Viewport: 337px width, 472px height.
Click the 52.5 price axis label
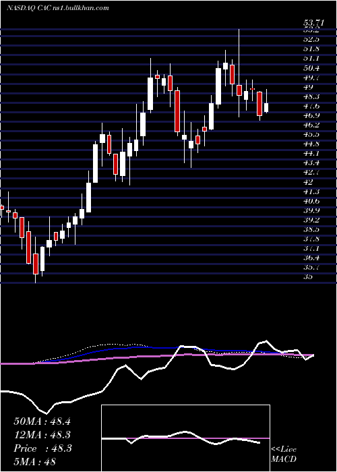313,39
